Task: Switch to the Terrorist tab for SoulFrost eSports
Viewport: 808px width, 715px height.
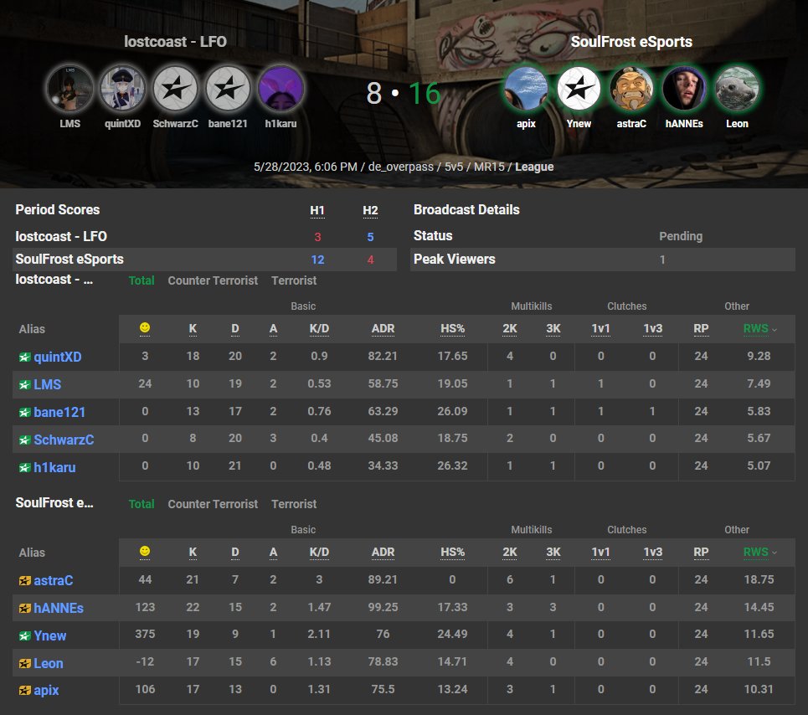Action: 294,503
